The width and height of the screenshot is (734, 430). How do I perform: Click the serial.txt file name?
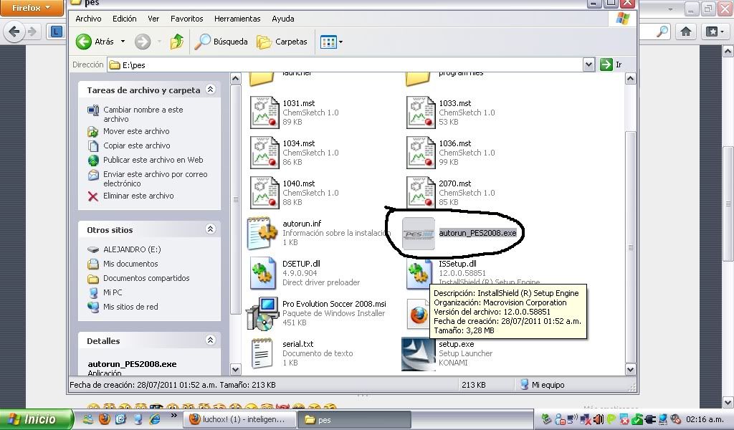(x=297, y=345)
